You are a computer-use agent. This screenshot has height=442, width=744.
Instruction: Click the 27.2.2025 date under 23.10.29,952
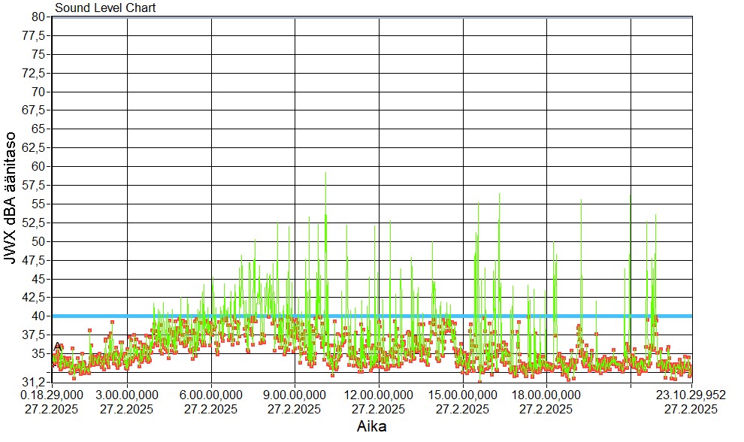(x=691, y=409)
